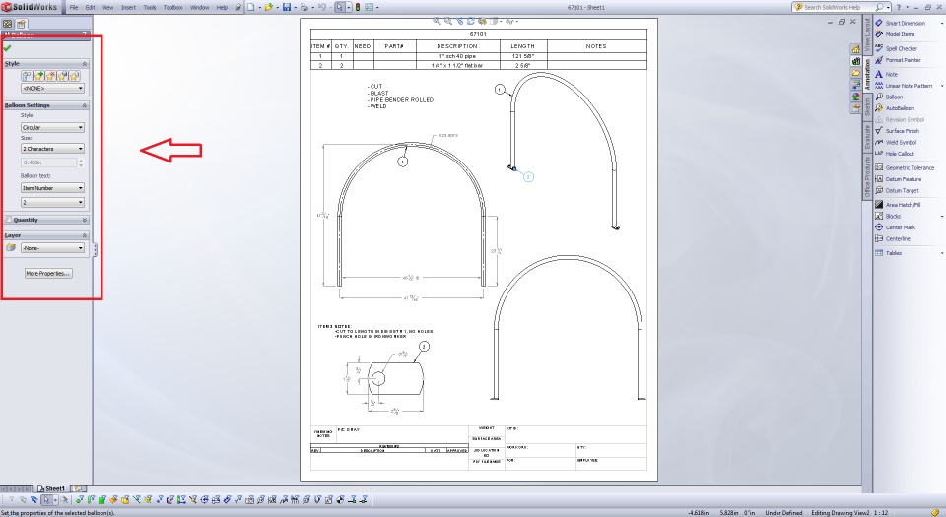The width and height of the screenshot is (946, 517).
Task: Open the Toolbox menu
Action: coord(173,7)
